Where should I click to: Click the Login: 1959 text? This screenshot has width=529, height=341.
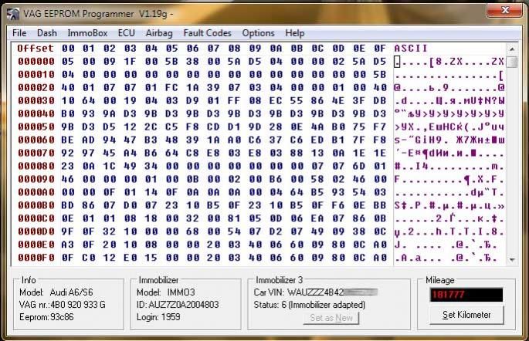point(158,317)
